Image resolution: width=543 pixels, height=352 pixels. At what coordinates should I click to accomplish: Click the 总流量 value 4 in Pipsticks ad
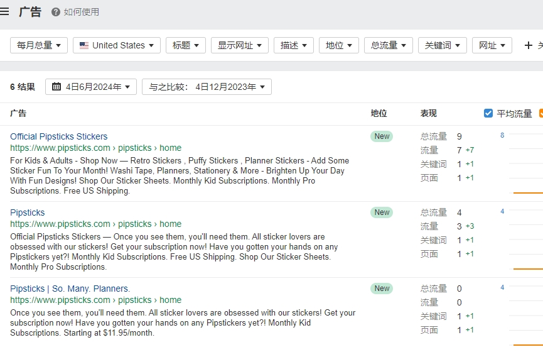[x=459, y=212]
